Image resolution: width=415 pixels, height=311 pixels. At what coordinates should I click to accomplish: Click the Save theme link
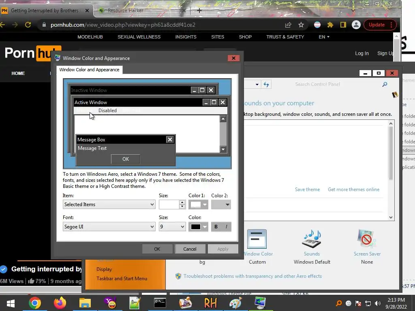307,190
